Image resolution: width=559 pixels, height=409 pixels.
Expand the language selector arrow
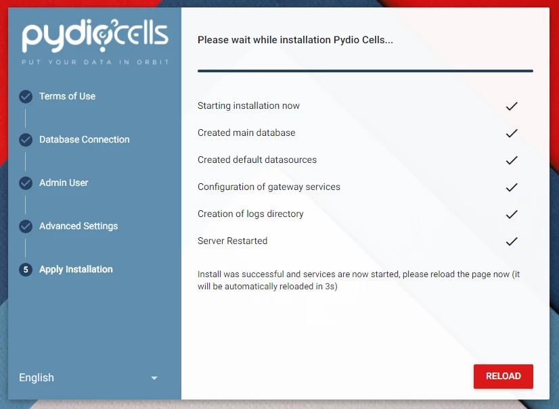pyautogui.click(x=154, y=378)
